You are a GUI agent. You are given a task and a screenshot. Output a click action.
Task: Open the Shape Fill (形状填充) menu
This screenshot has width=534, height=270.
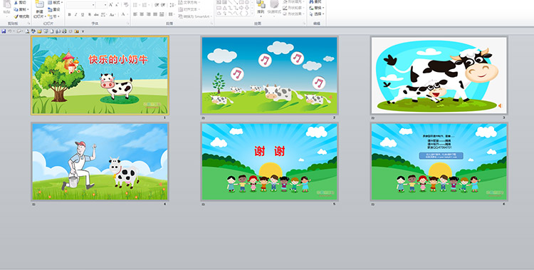(x=293, y=1)
